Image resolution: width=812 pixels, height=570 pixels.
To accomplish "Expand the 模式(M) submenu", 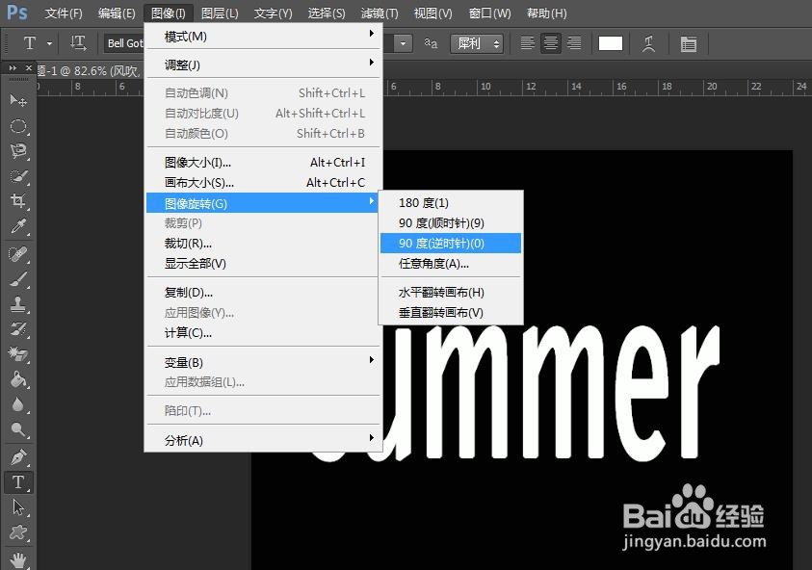I will tap(263, 37).
